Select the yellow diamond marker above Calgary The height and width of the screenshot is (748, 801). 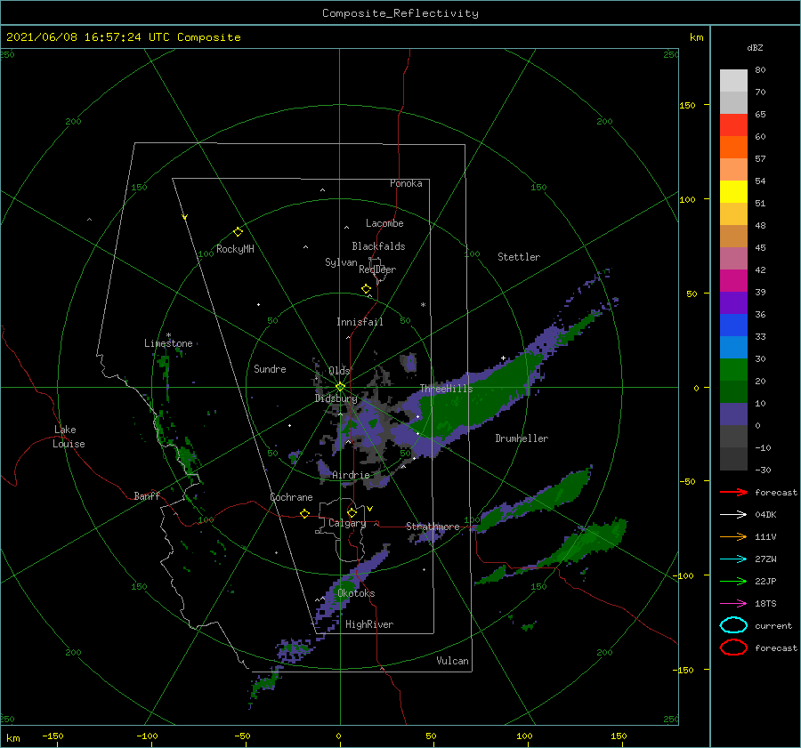pos(352,512)
